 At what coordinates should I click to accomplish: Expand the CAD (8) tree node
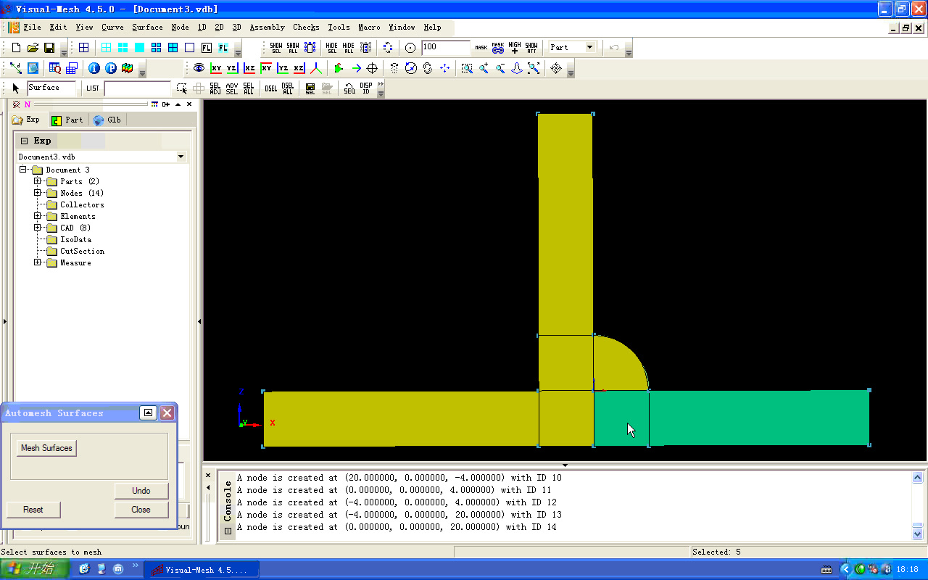point(37,228)
